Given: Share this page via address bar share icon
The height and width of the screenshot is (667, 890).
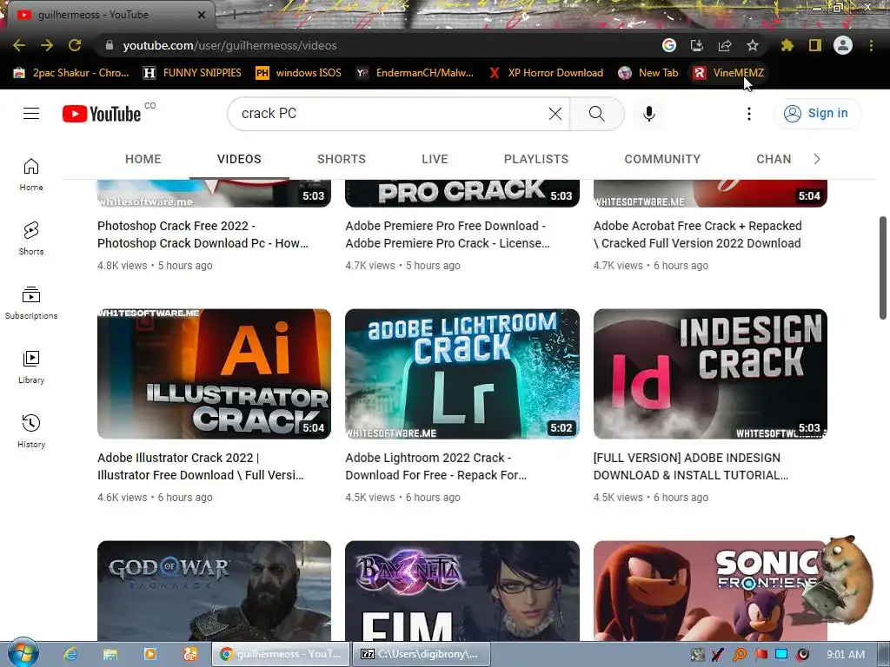Looking at the screenshot, I should click(725, 45).
